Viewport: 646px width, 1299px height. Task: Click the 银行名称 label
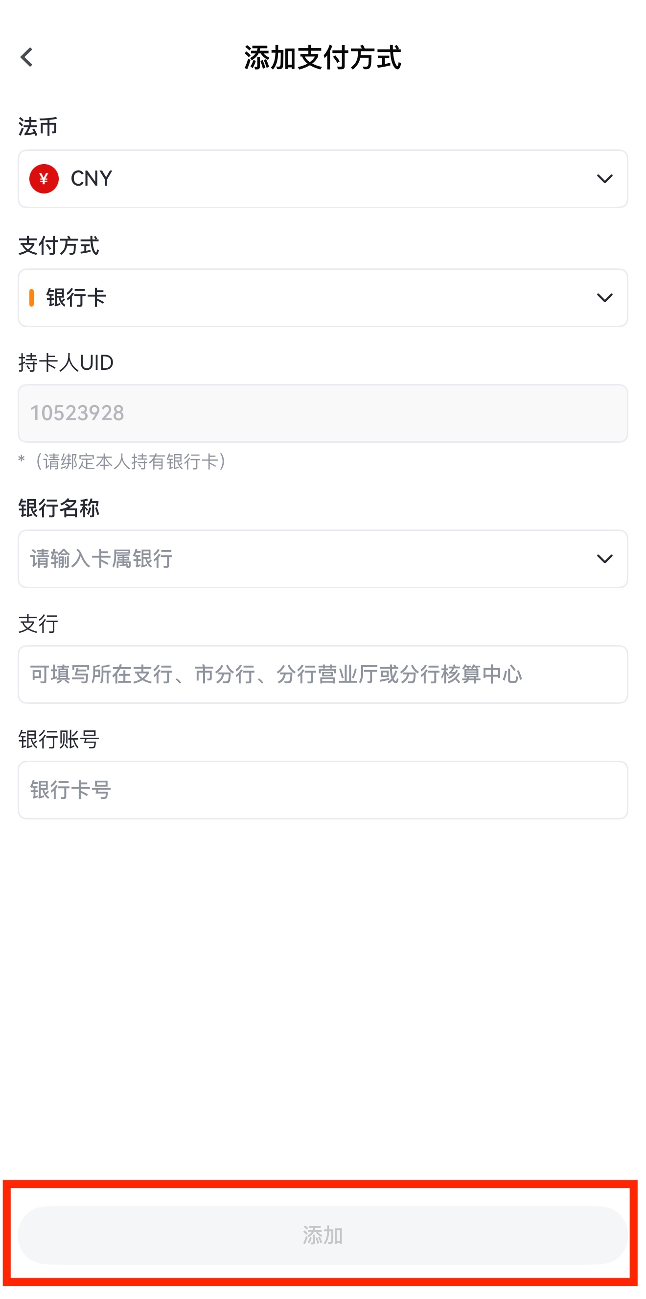point(59,508)
